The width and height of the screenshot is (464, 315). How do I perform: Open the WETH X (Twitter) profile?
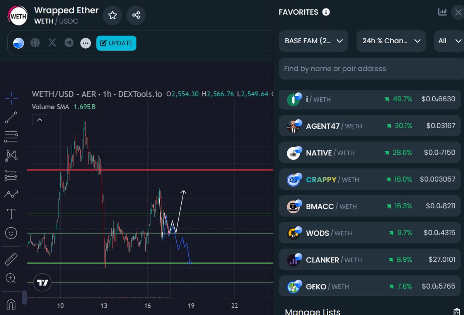pyautogui.click(x=52, y=43)
